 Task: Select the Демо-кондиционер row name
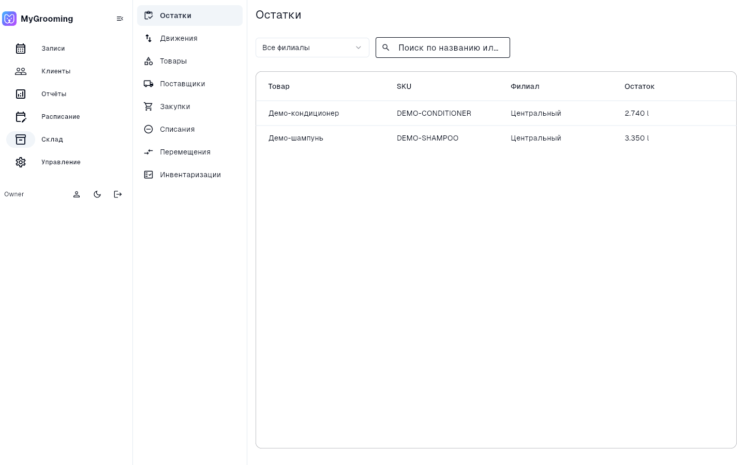(304, 113)
